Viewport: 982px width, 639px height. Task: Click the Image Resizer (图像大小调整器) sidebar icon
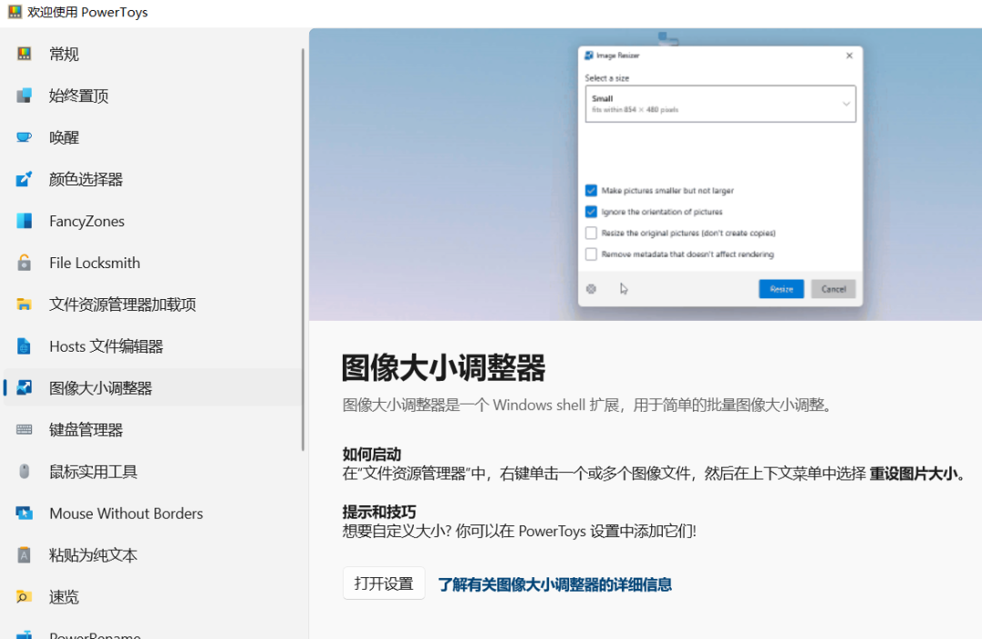pos(24,388)
